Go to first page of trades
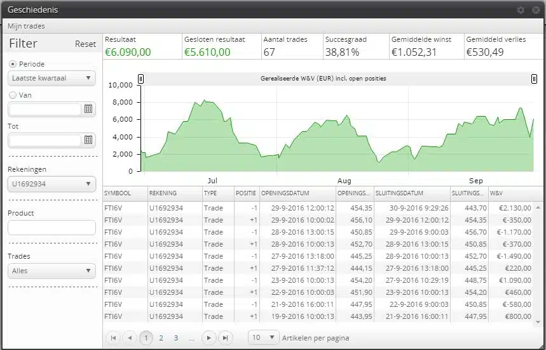Image resolution: width=546 pixels, height=350 pixels. [113, 338]
